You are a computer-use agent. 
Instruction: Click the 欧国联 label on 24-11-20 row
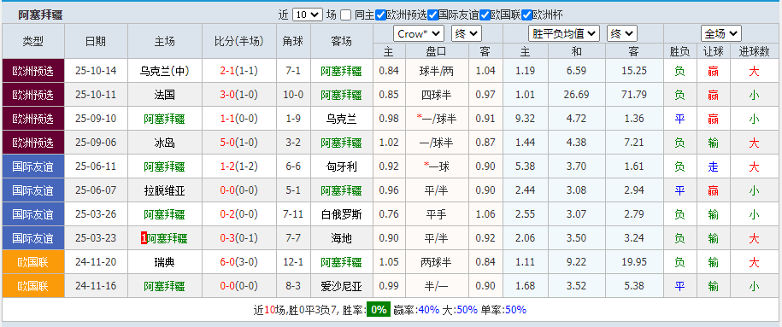pyautogui.click(x=33, y=262)
